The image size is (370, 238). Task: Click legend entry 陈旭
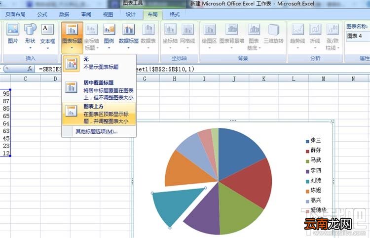click(313, 190)
